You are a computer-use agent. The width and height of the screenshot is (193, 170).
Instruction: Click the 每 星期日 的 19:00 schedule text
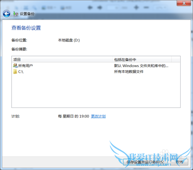pyautogui.click(x=73, y=116)
